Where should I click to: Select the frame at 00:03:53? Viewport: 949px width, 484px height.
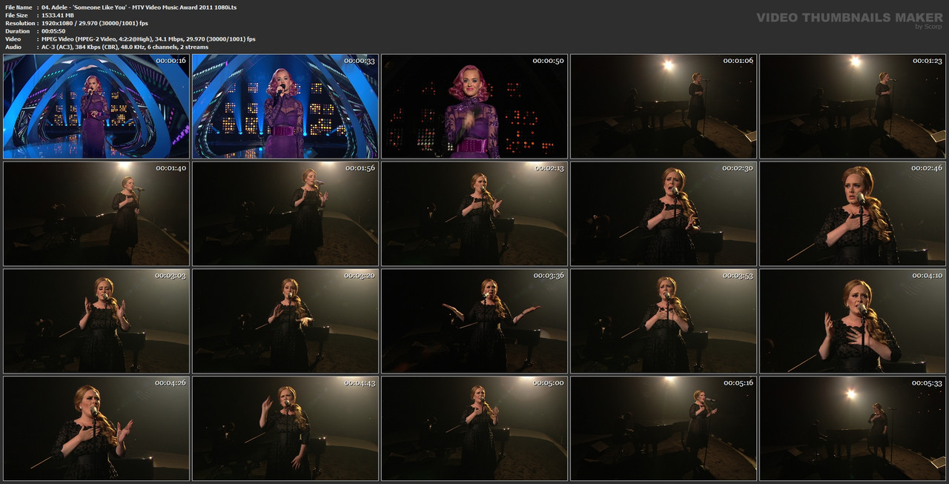point(664,321)
